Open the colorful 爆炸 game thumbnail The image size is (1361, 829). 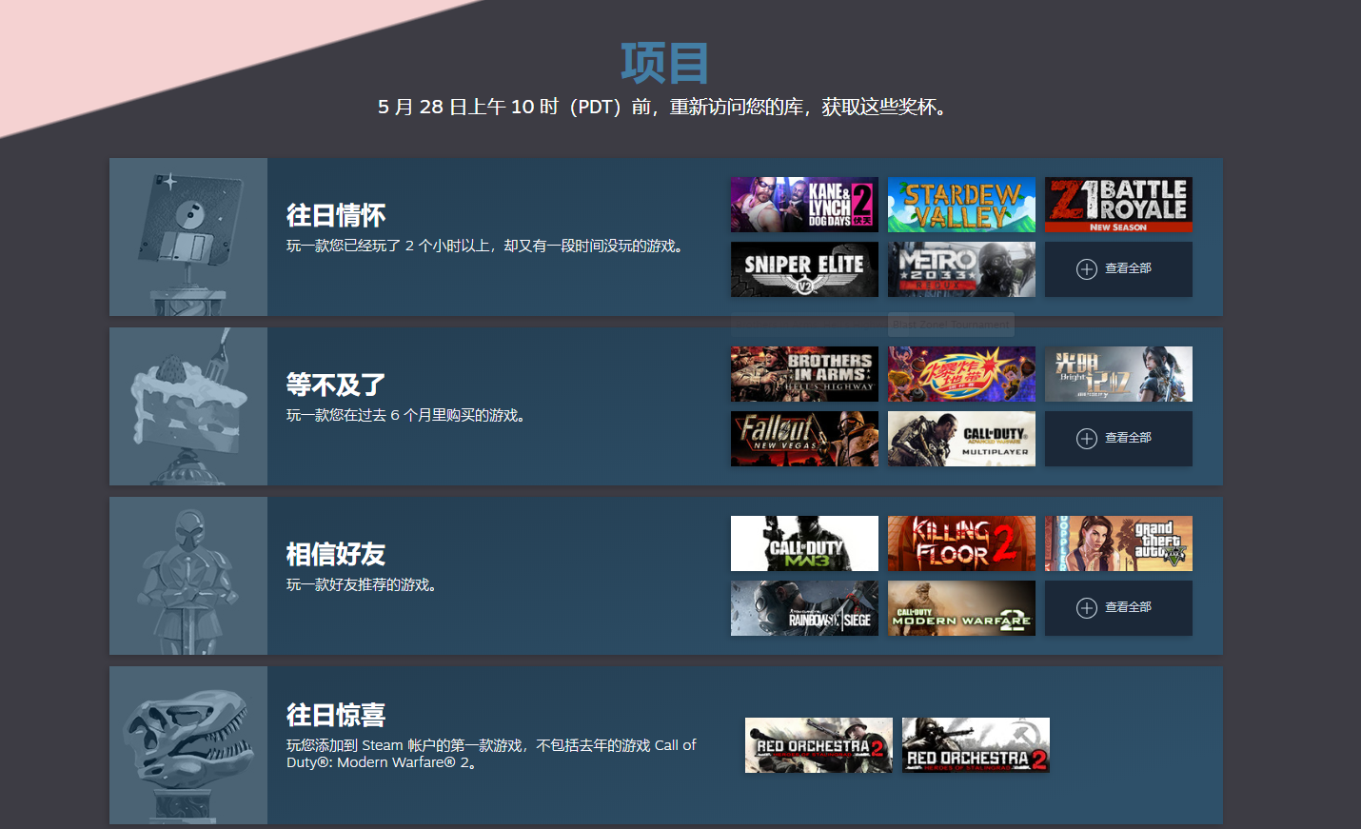(x=961, y=374)
